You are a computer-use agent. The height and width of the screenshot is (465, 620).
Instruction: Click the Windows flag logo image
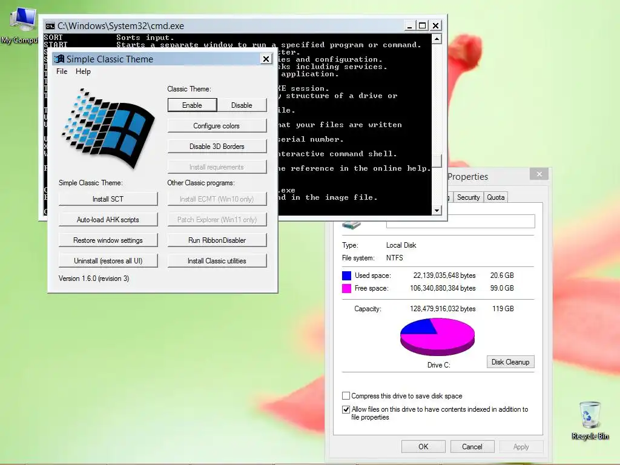pos(108,128)
